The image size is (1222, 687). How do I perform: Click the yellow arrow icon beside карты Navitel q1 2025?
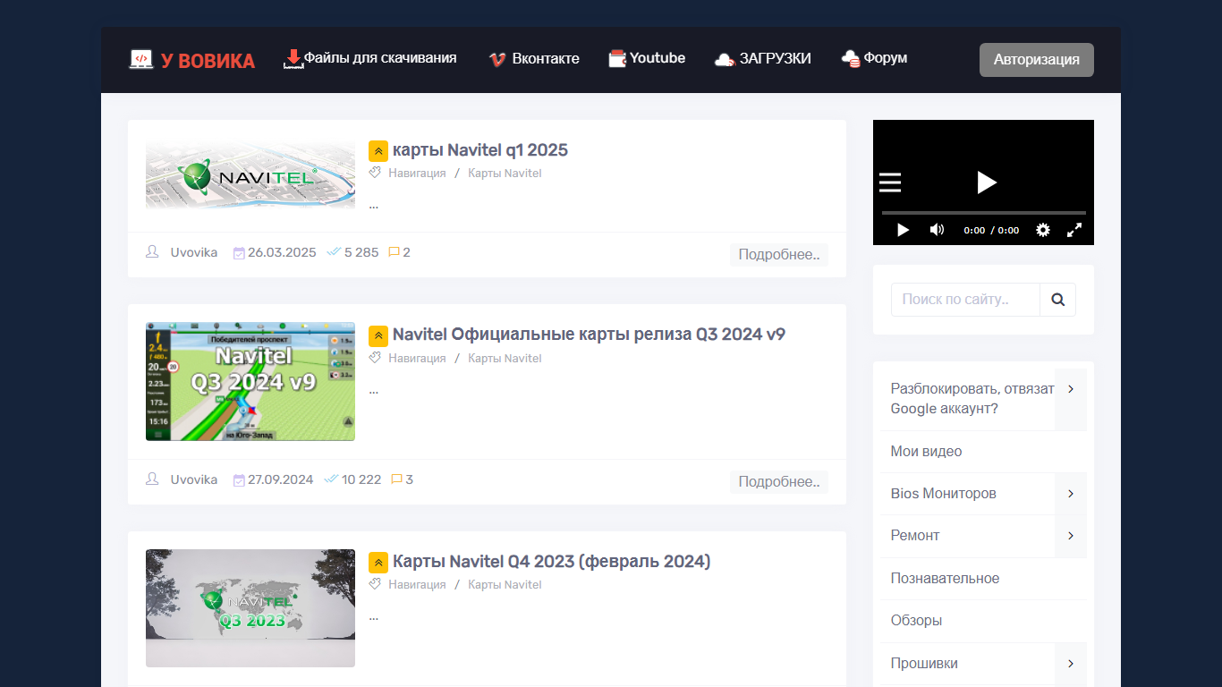tap(378, 151)
